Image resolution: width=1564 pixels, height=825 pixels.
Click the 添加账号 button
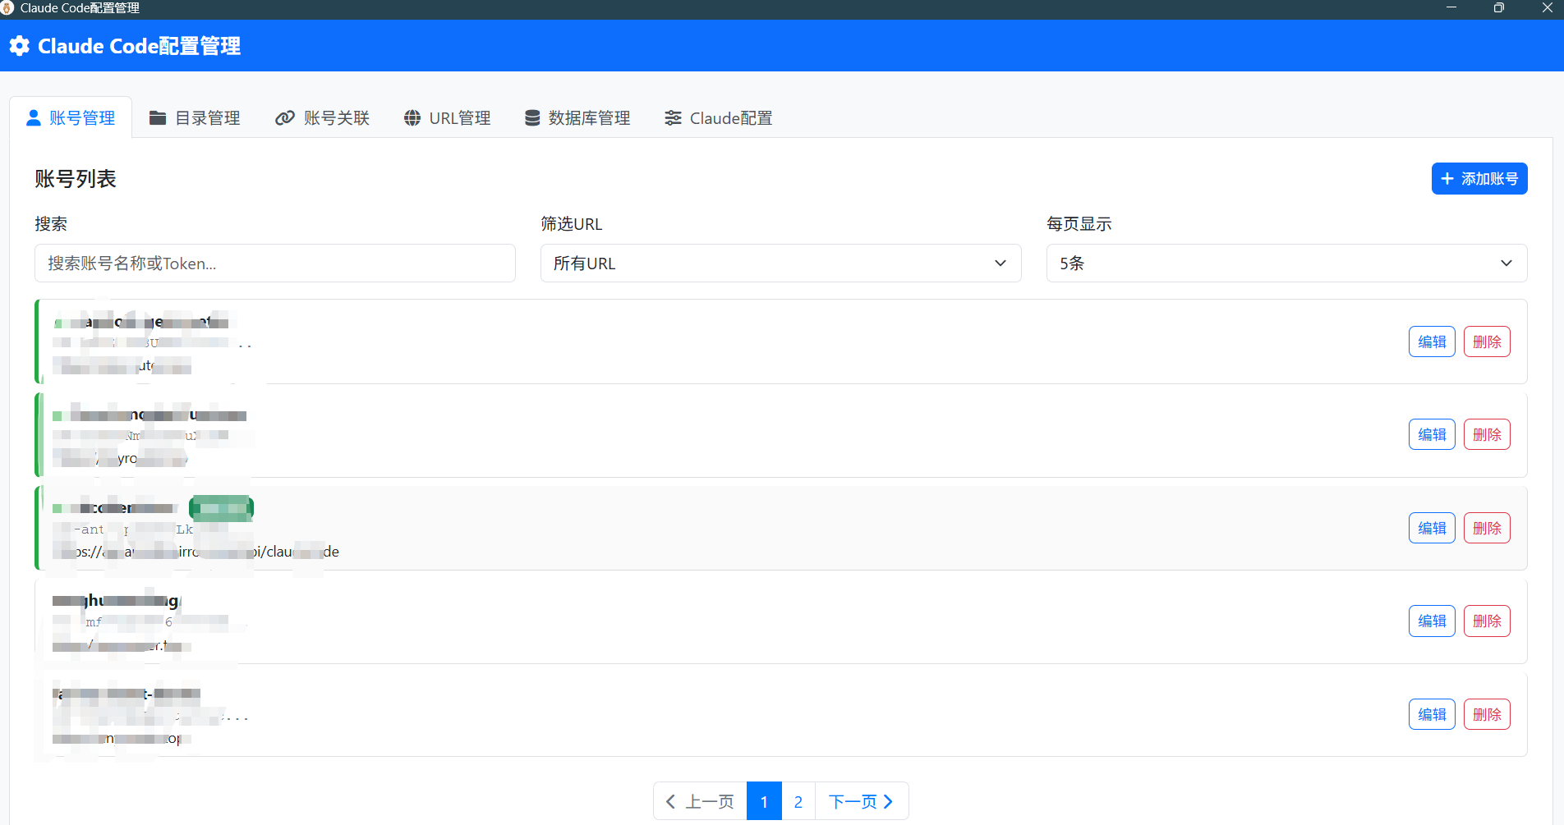[x=1479, y=179]
